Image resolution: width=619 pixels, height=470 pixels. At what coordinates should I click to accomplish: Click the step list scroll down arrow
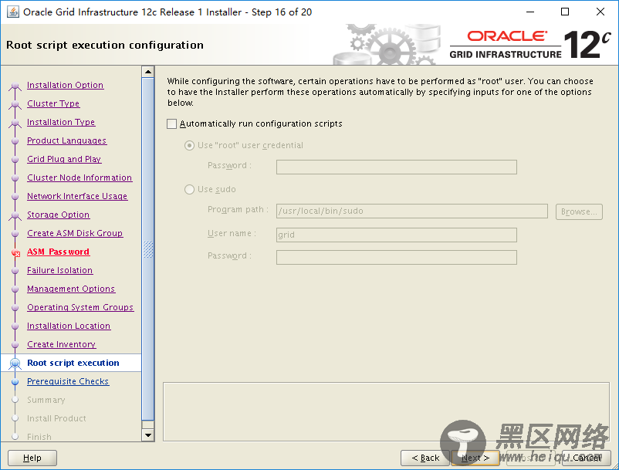pos(148,435)
